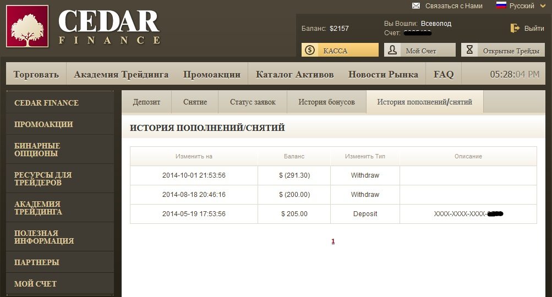Open the Новости Рынка menu item
Image resolution: width=552 pixels, height=297 pixels.
point(384,74)
